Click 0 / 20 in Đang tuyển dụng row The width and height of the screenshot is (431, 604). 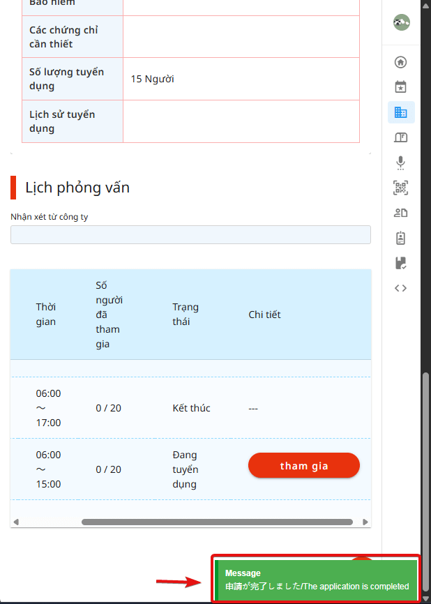pyautogui.click(x=108, y=469)
